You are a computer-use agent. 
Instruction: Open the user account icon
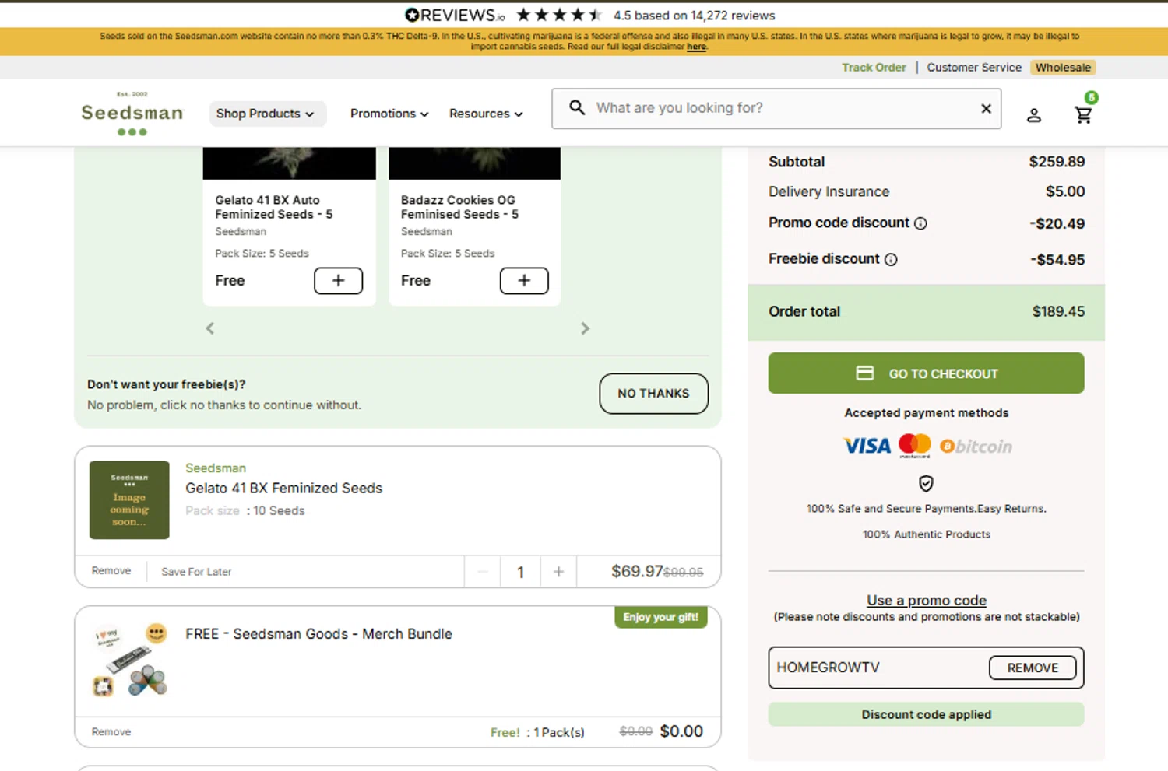[x=1034, y=115]
